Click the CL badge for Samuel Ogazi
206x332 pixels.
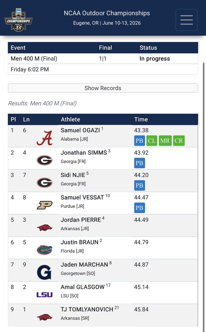[x=152, y=141]
